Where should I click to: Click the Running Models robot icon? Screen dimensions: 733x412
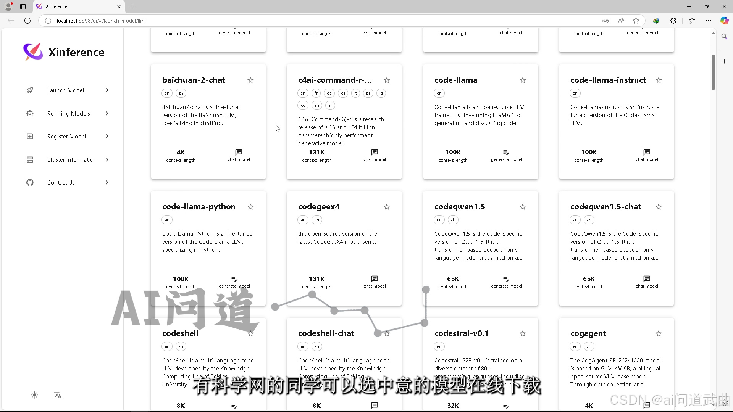pos(30,113)
